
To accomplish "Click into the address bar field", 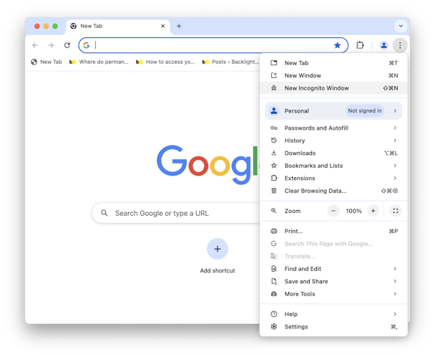I will click(x=213, y=45).
